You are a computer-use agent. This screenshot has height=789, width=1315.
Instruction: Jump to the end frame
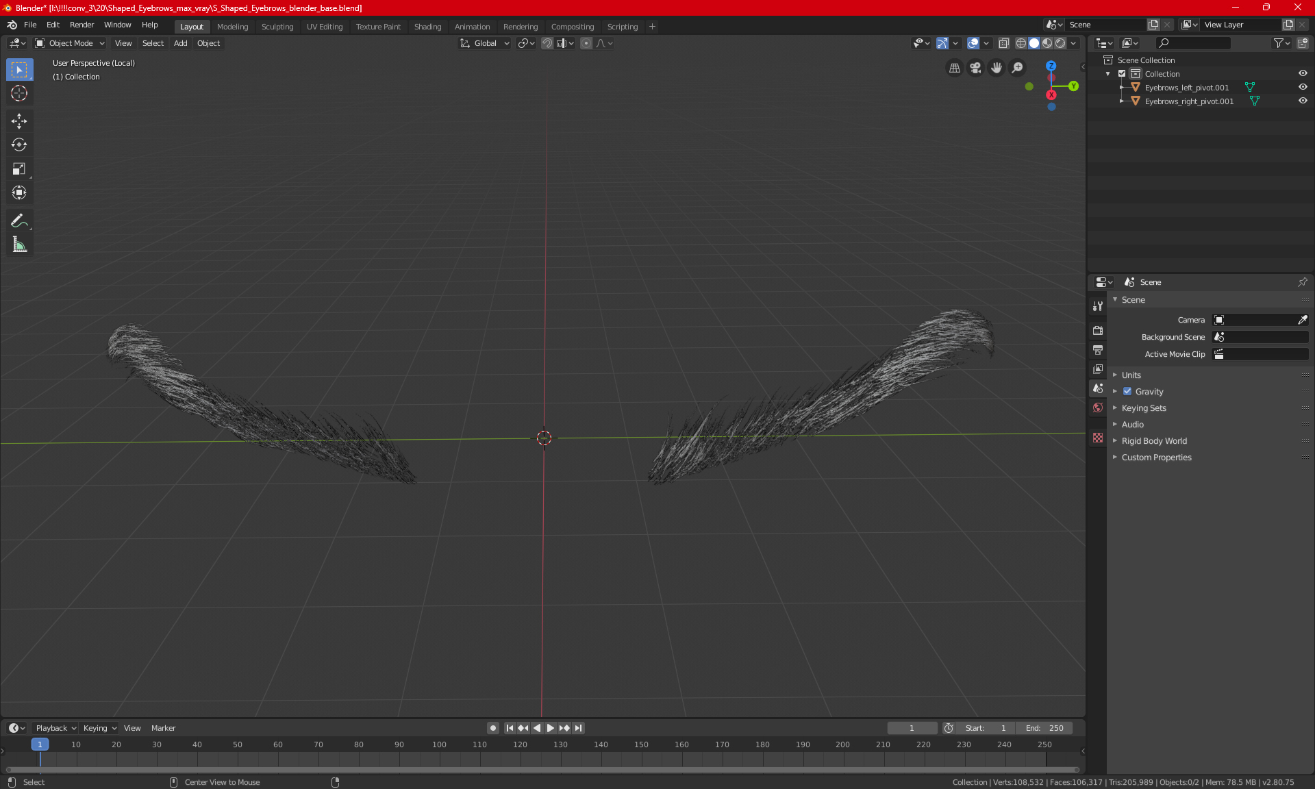(579, 728)
